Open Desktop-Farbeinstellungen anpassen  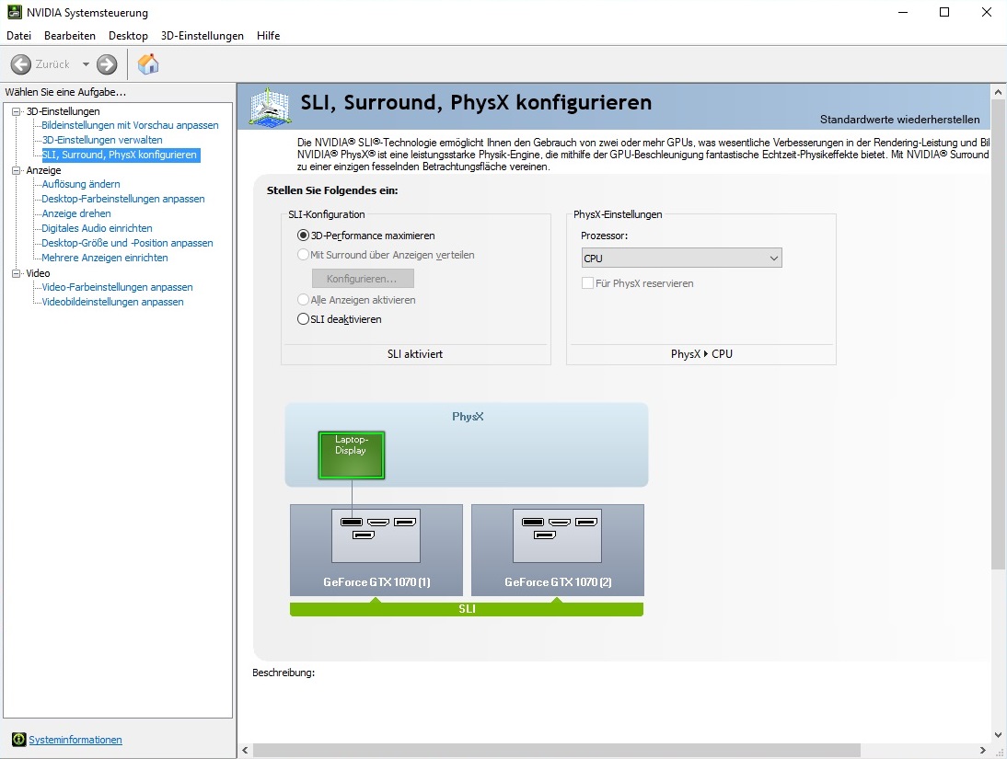click(x=123, y=199)
